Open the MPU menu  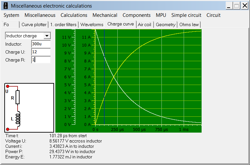point(161,15)
